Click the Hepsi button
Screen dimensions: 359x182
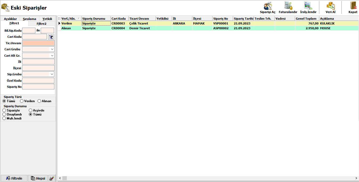[38, 178]
